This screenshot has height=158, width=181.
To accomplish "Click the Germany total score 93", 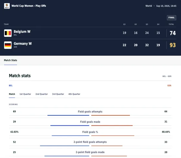I will click(x=173, y=45).
